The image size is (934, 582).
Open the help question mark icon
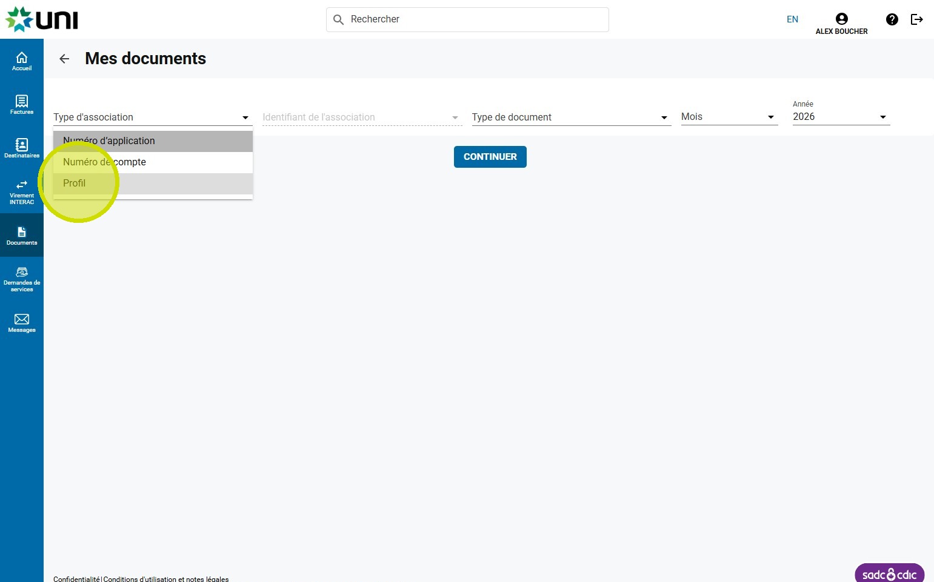tap(892, 19)
